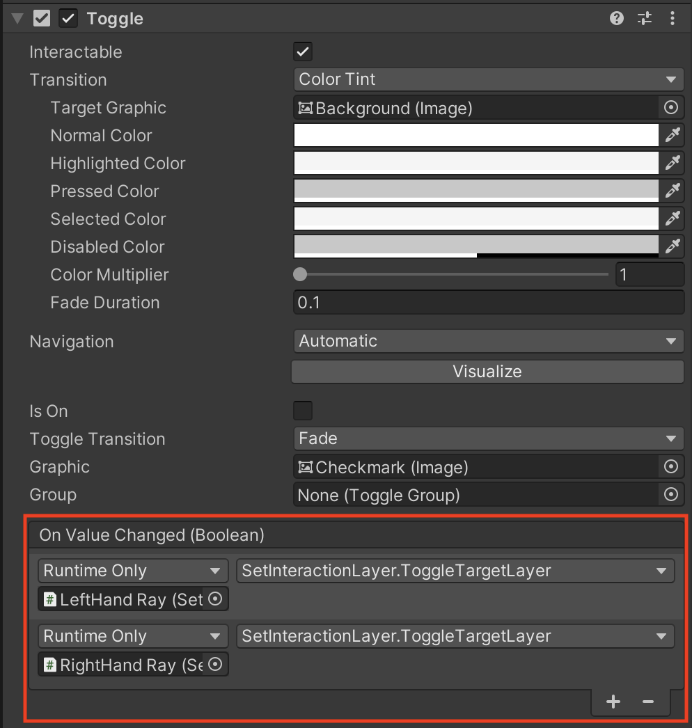692x728 pixels.
Task: Open the Transition Color Tint dropdown
Action: point(488,79)
